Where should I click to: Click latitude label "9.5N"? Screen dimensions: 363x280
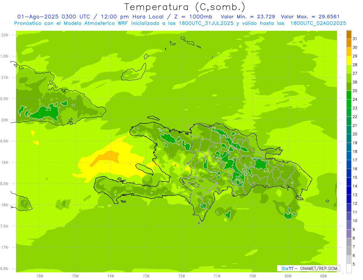(4, 141)
